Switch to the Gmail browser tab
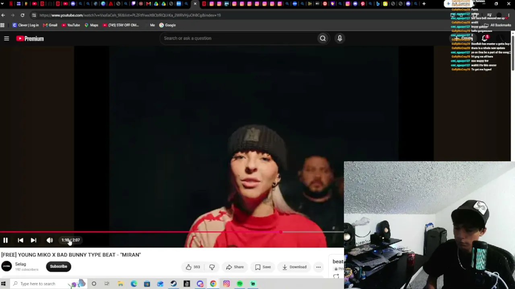 tap(148, 4)
